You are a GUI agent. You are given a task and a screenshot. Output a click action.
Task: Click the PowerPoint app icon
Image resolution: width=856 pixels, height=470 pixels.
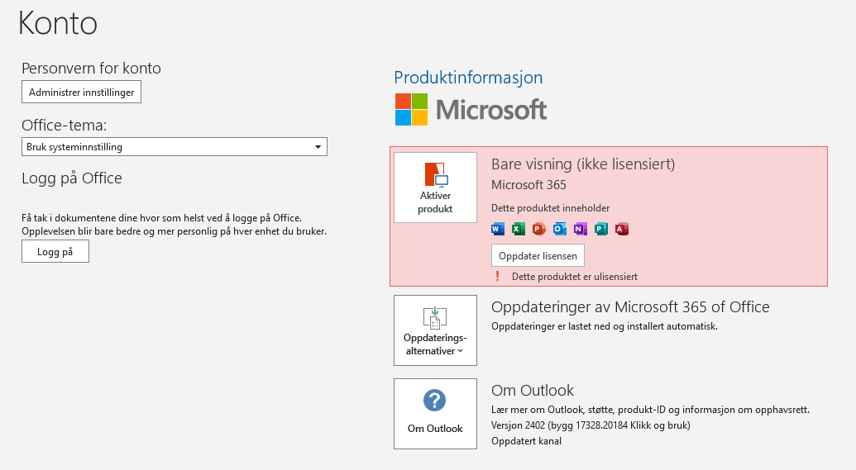point(538,229)
